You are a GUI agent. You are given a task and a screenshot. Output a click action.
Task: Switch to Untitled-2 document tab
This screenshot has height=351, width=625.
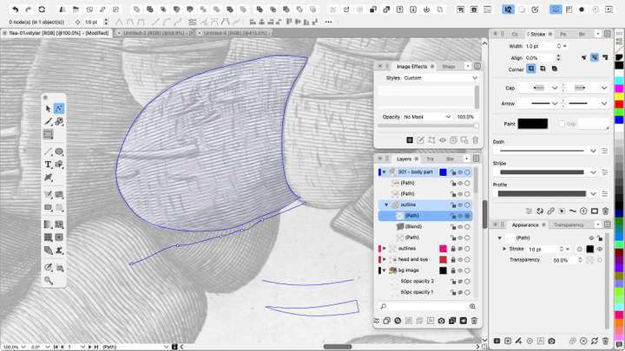tap(156, 34)
